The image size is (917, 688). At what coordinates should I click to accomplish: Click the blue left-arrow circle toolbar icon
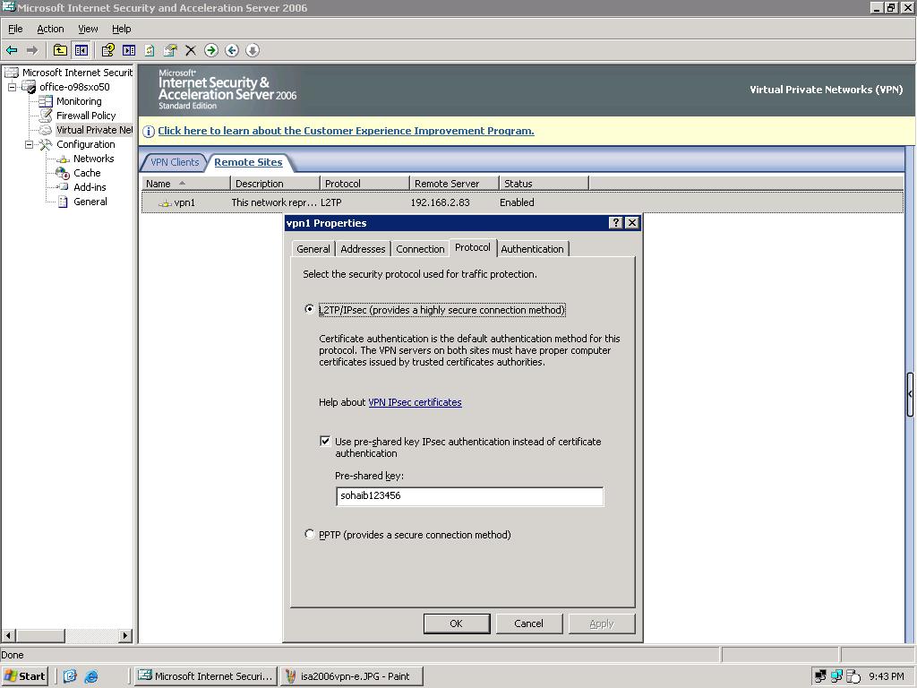232,50
